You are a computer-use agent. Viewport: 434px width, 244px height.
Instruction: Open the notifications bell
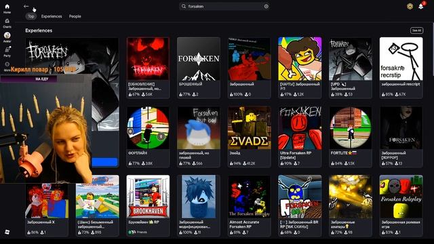click(x=421, y=6)
